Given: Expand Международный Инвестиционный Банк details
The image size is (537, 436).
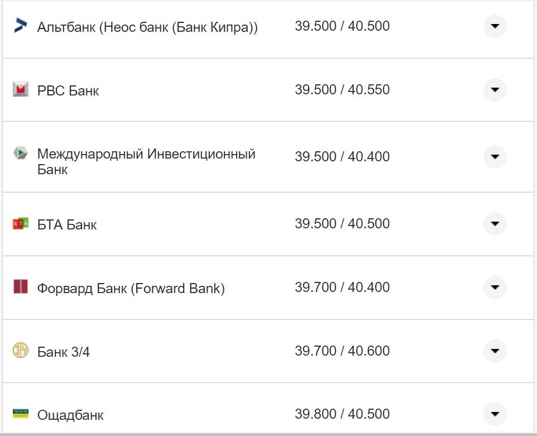Looking at the screenshot, I should 495,157.
